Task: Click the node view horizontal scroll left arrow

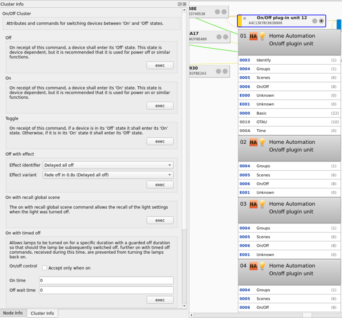Action: 191,315
